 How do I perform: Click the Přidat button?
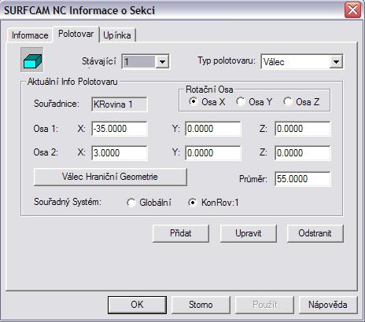pyautogui.click(x=181, y=233)
